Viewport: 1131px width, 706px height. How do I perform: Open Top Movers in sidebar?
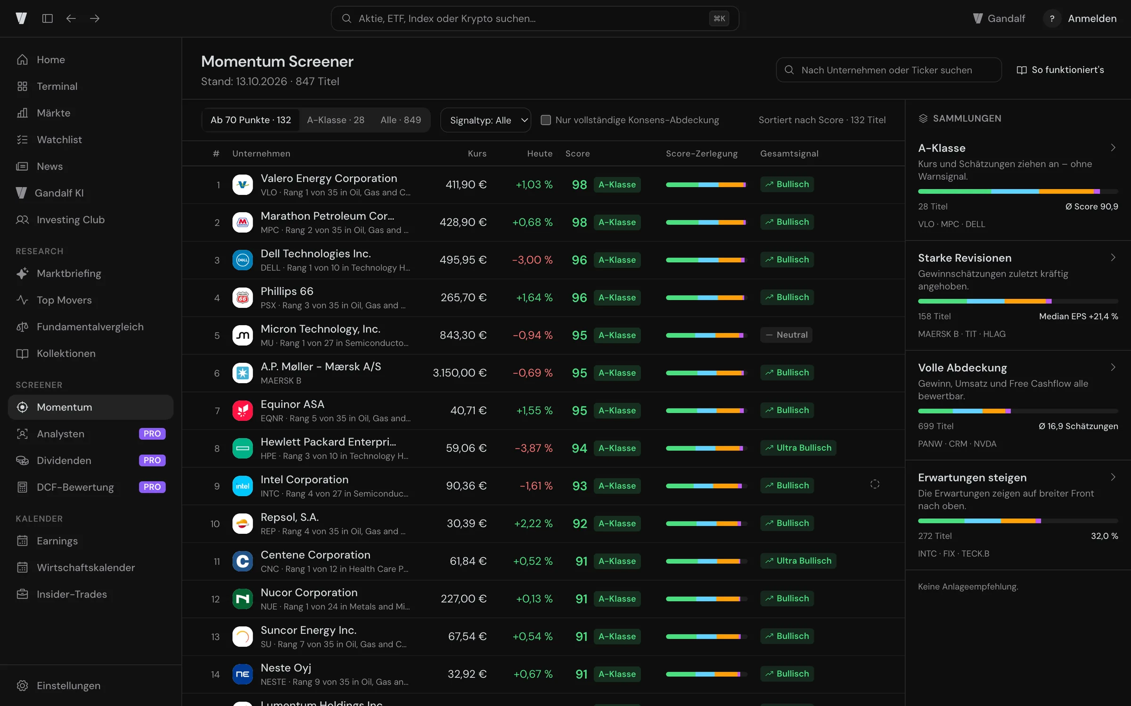pos(90,300)
